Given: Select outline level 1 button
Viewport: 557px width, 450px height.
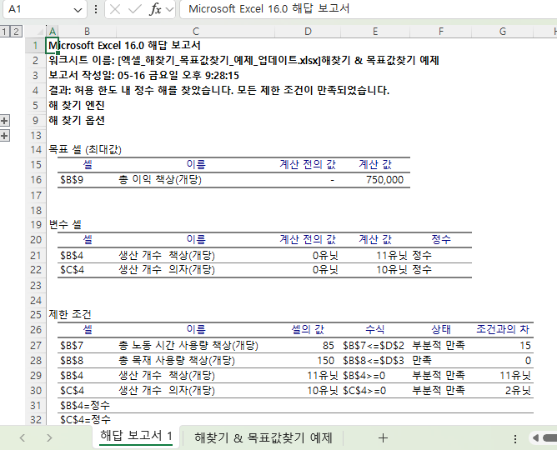Looking at the screenshot, I should pyautogui.click(x=4, y=32).
